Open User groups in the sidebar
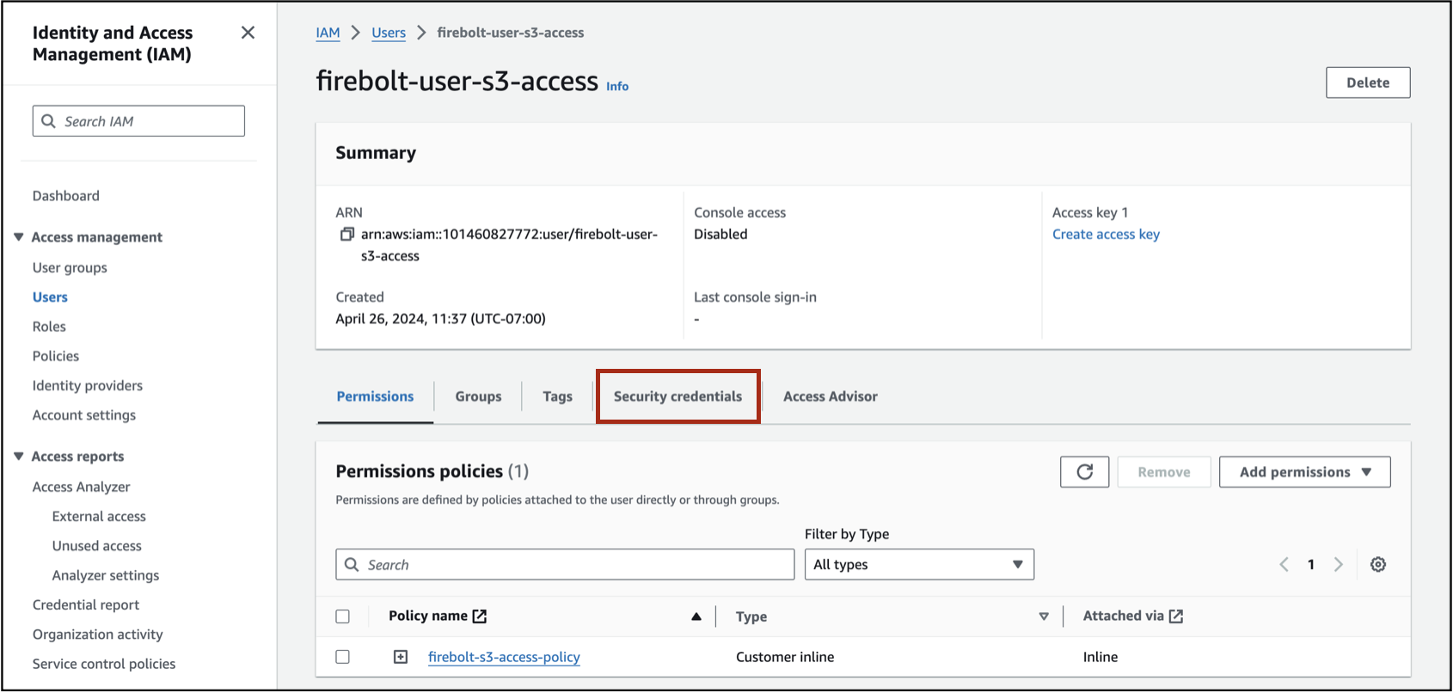This screenshot has width=1453, height=693. click(x=70, y=267)
